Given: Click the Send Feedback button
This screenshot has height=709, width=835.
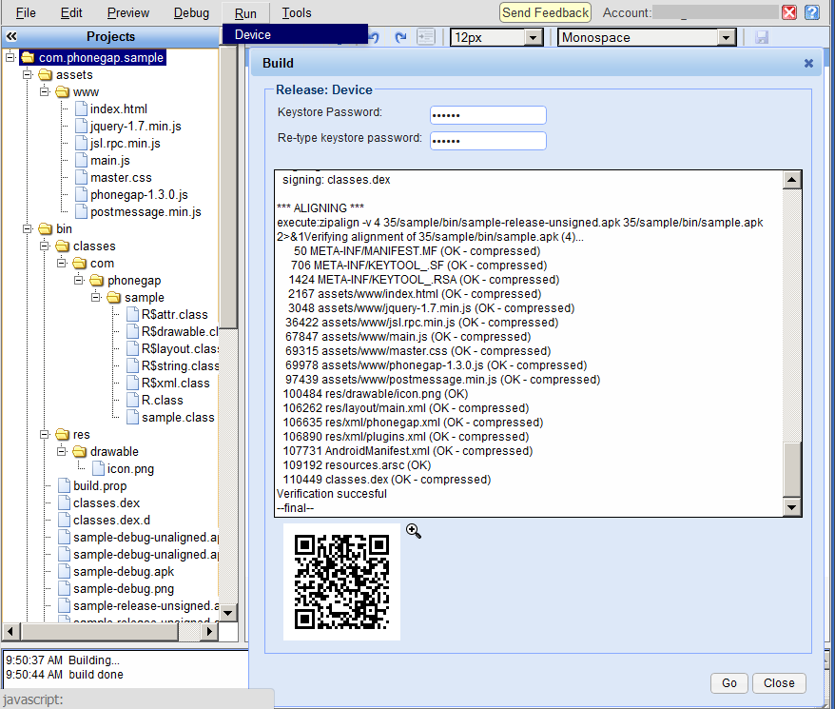Looking at the screenshot, I should point(545,12).
